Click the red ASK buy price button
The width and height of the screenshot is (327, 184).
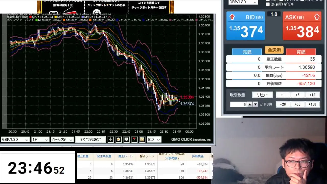pyautogui.click(x=302, y=26)
